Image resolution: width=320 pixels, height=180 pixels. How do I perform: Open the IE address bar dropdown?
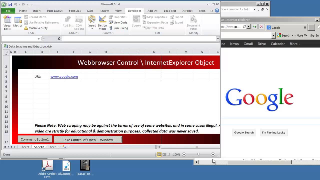click(248, 26)
